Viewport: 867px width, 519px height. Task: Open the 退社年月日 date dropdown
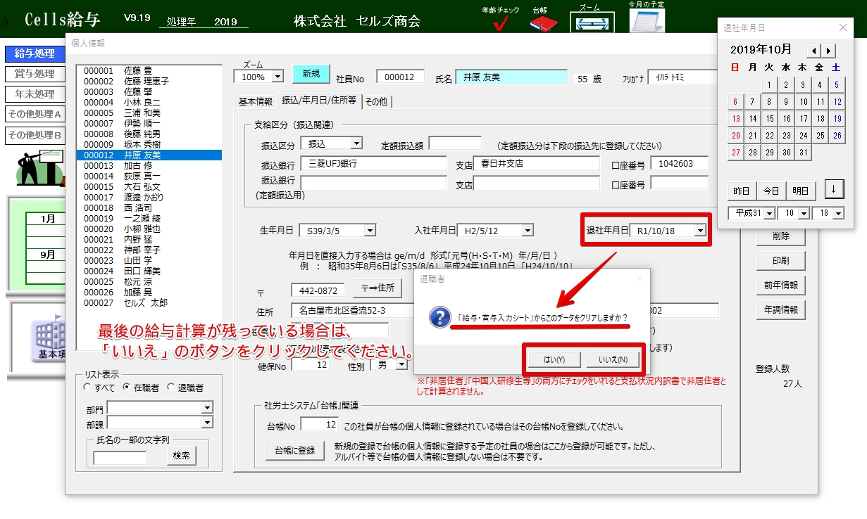click(x=699, y=230)
